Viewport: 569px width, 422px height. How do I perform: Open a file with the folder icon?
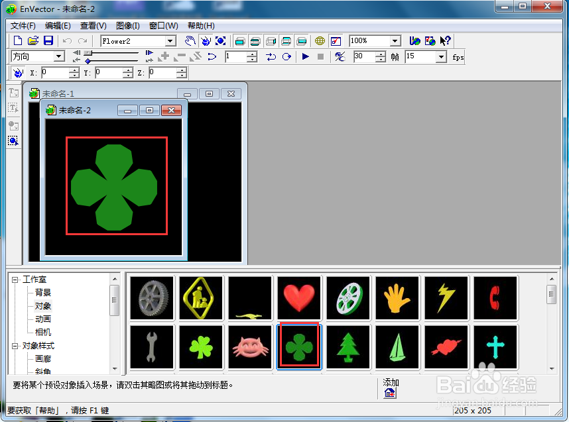tap(33, 40)
